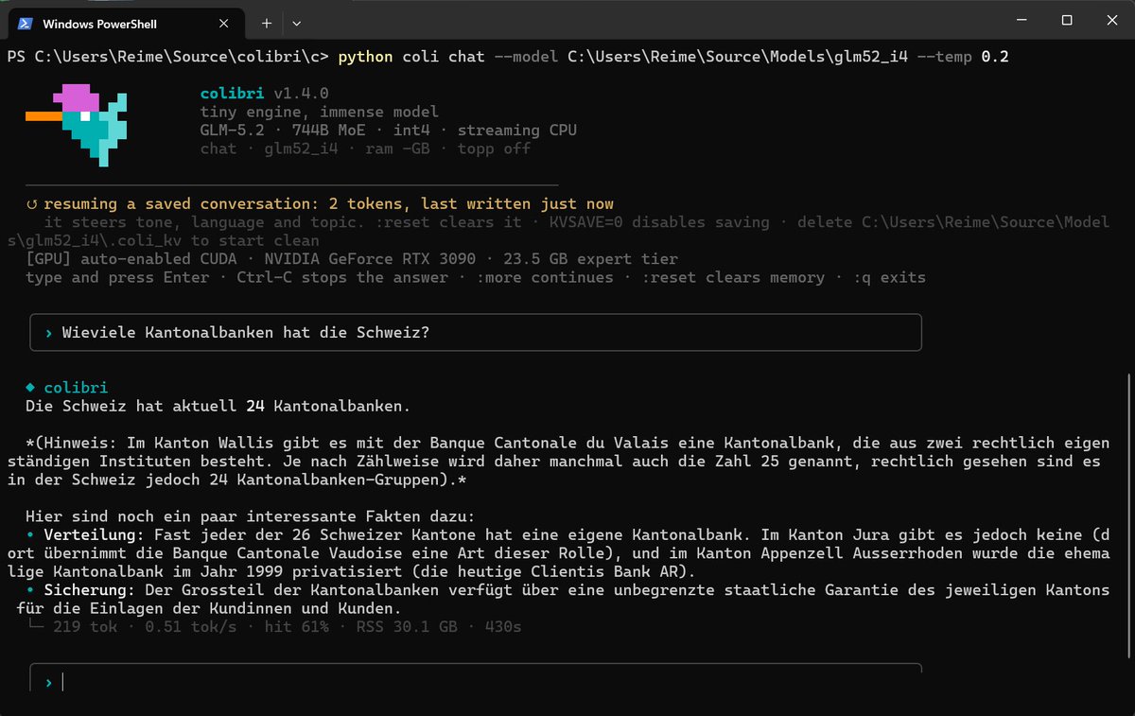Click 'Die Schweiz hat aktuell 24 Kantonalbanken.'

(x=218, y=407)
